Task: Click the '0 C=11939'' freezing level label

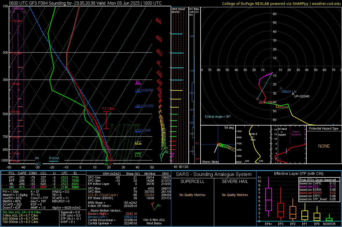Action: (143, 130)
